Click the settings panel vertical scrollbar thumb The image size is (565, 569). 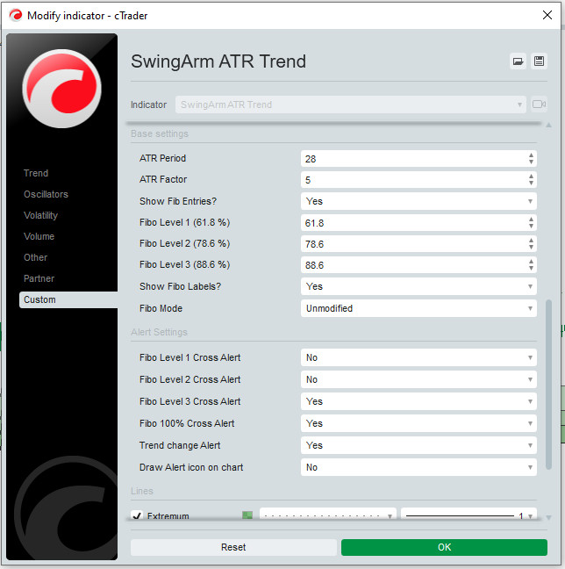pos(548,385)
